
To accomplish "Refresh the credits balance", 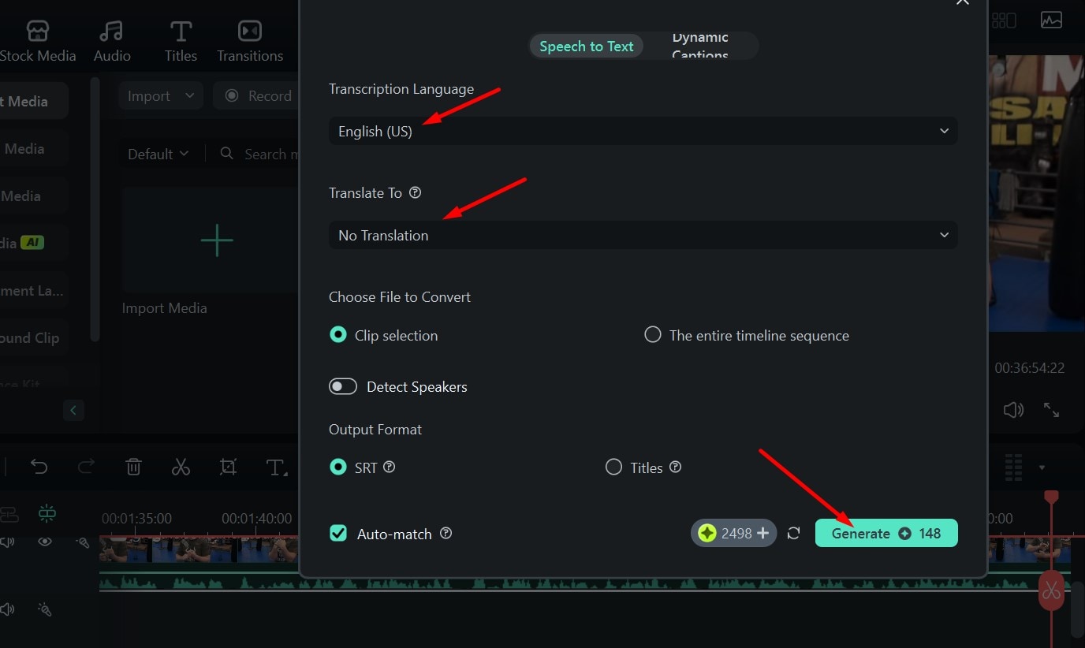I will (794, 534).
